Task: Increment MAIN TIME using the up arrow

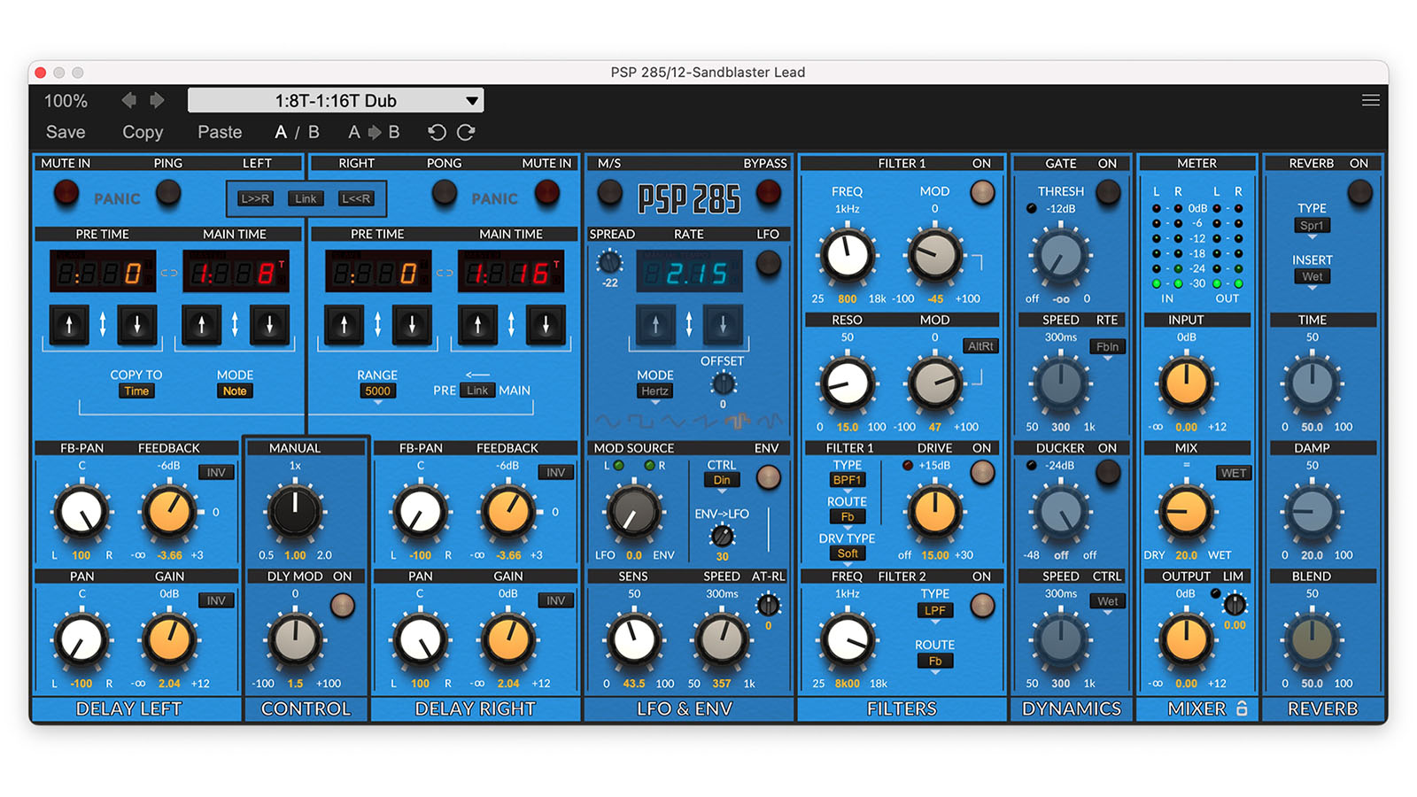Action: coord(202,324)
